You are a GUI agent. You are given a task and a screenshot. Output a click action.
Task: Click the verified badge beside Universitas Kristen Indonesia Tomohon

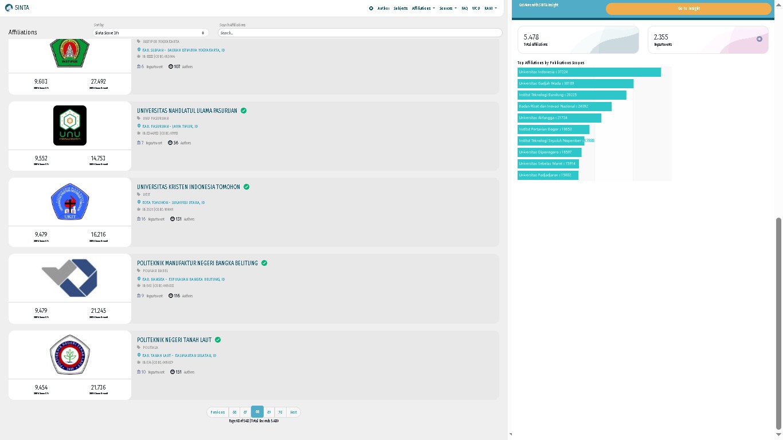click(246, 187)
